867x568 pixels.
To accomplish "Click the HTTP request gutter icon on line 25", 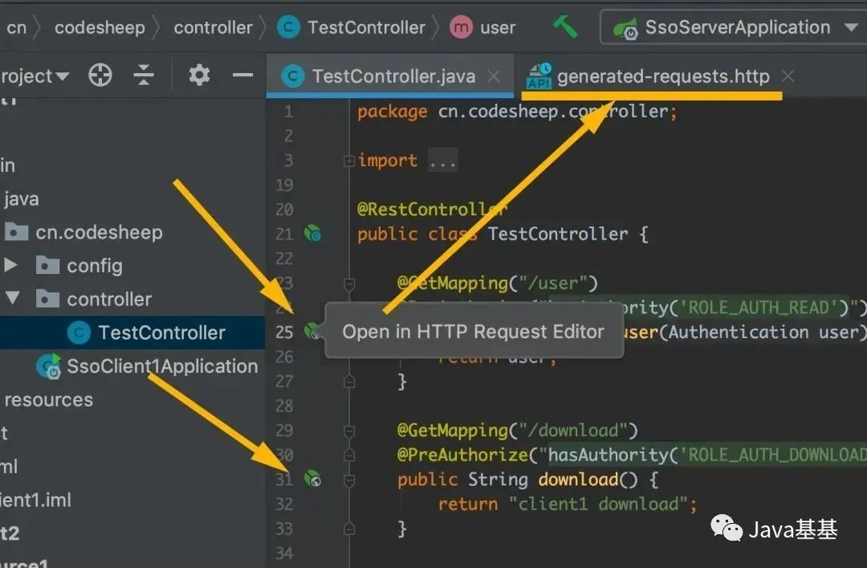I will 312,331.
